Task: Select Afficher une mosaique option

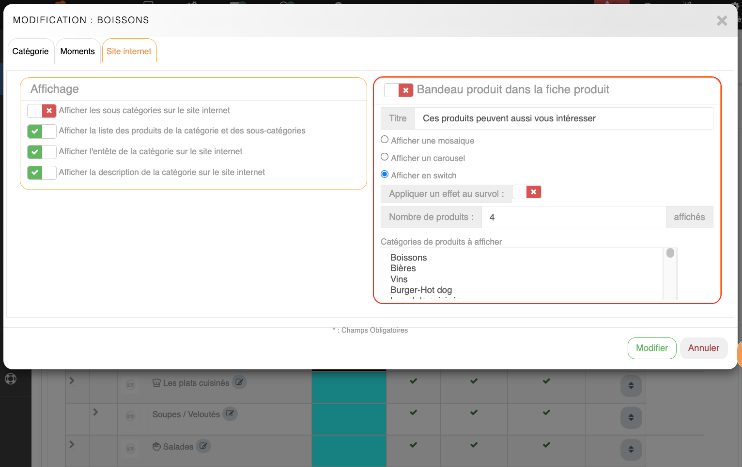Action: tap(385, 140)
